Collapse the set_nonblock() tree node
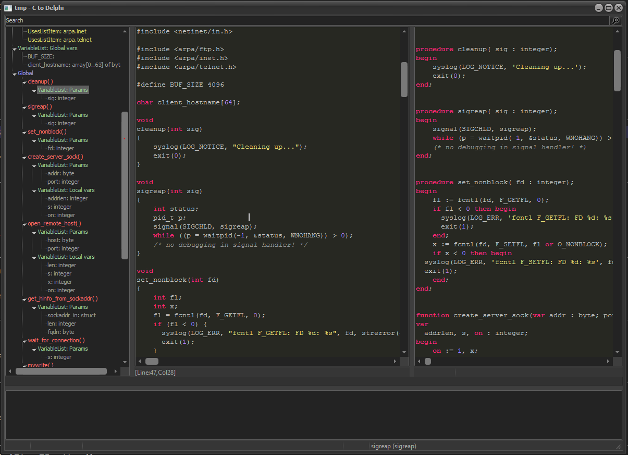This screenshot has width=628, height=455. [24, 132]
